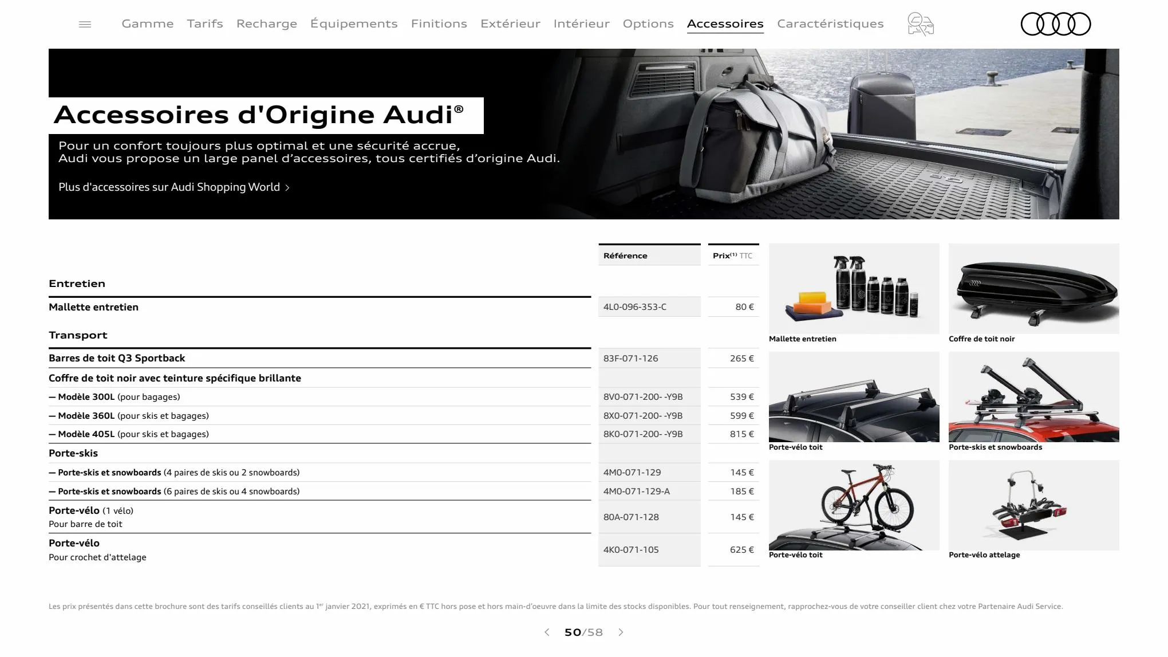The height and width of the screenshot is (657, 1168).
Task: Open the Gamme tab
Action: [148, 23]
